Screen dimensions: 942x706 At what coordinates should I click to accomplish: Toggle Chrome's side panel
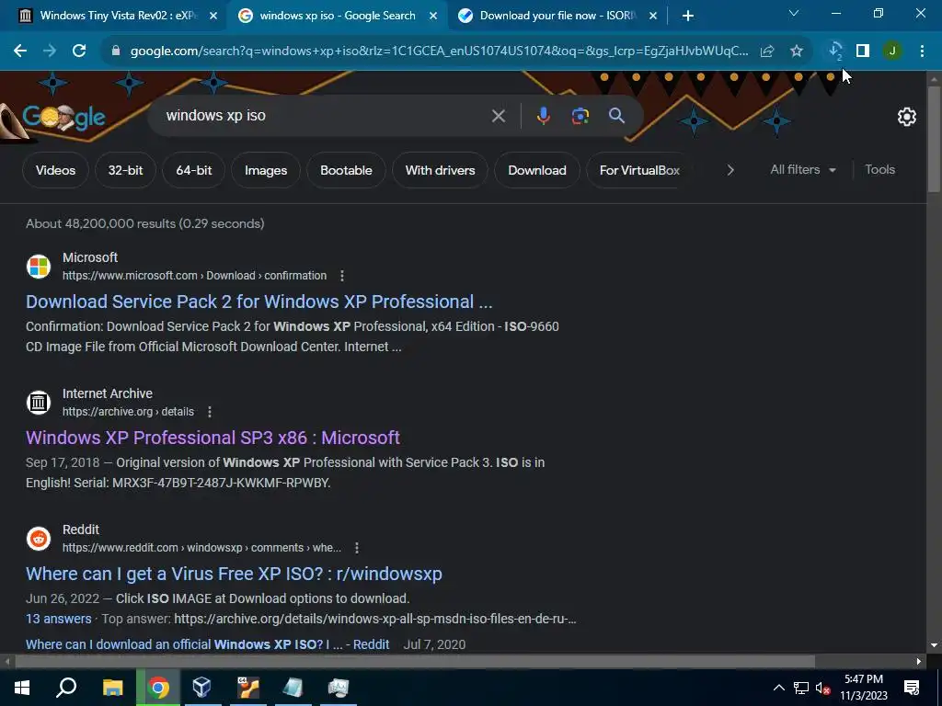(863, 51)
